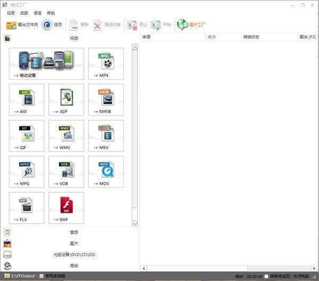Pick the 移动设备 mobile device conversion

pos(46,64)
